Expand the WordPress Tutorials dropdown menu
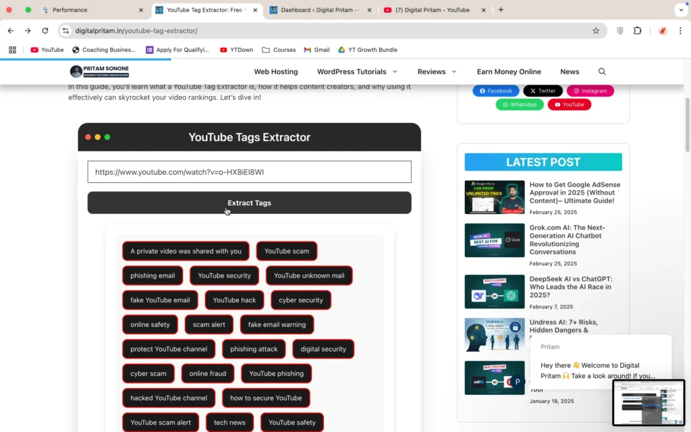 (x=357, y=72)
